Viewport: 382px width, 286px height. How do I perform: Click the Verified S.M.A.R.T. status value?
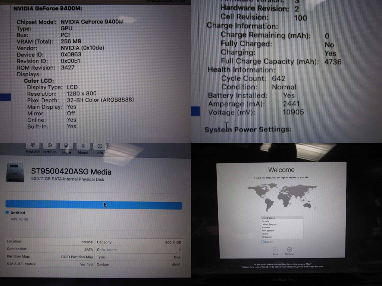[86, 264]
